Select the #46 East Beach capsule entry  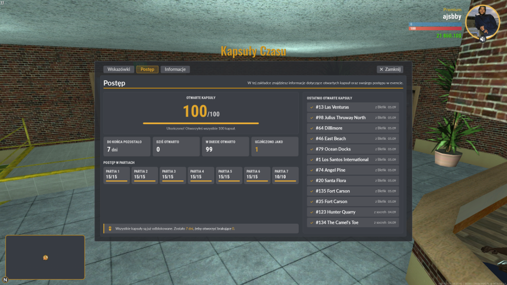click(x=353, y=138)
